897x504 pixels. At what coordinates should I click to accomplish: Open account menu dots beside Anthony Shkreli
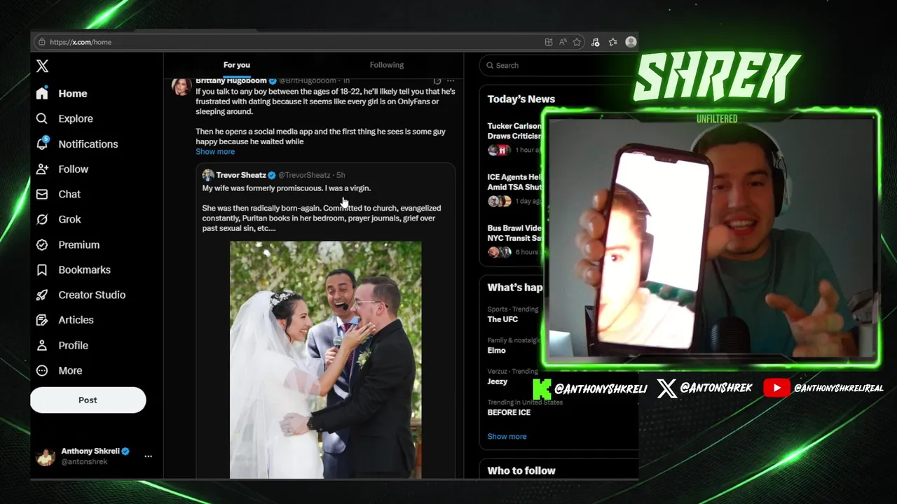[x=148, y=456]
